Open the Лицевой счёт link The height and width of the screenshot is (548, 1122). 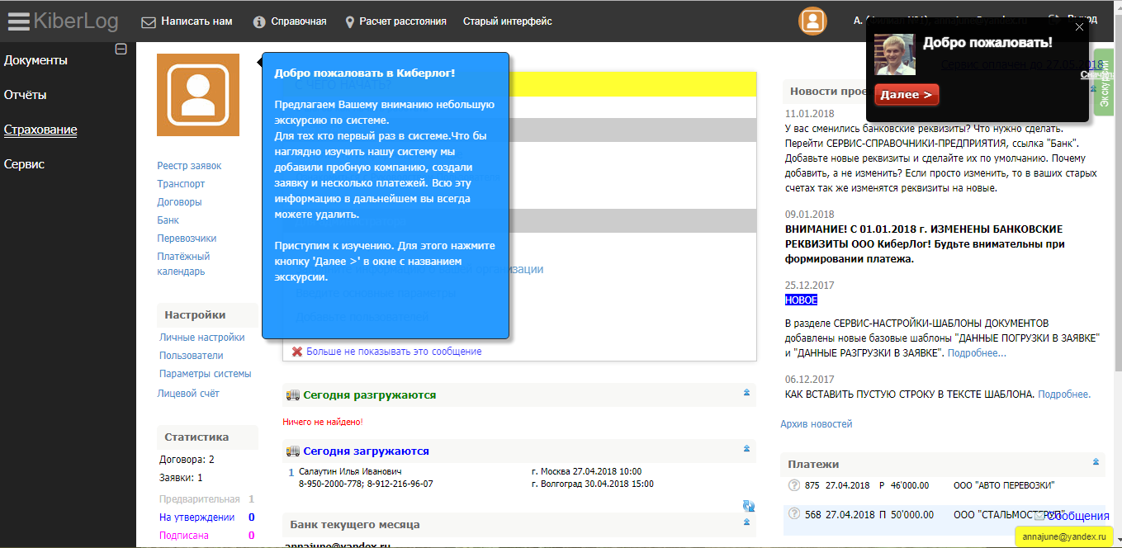coord(188,394)
